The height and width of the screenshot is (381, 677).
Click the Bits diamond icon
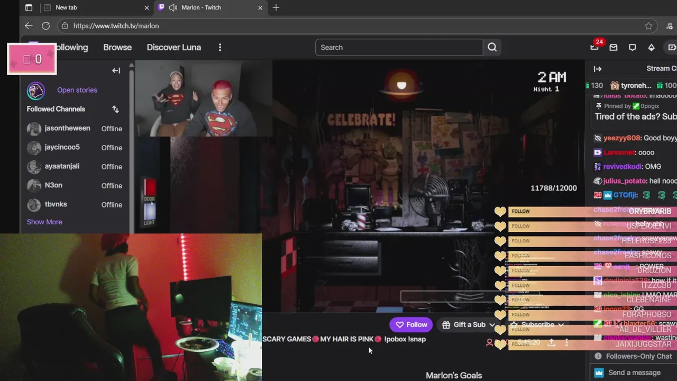click(x=651, y=47)
